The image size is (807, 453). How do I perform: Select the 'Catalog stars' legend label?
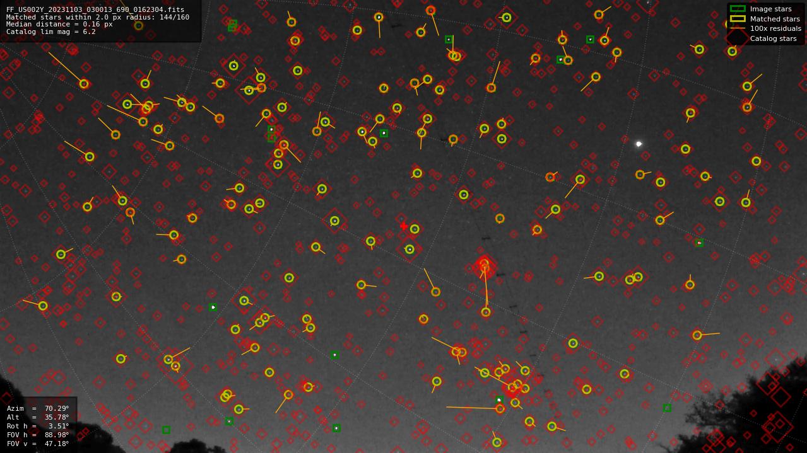[x=773, y=38]
